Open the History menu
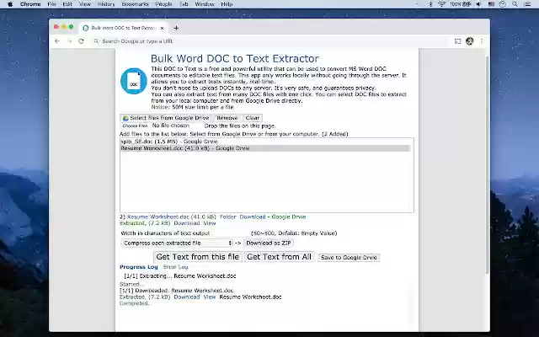539x337 pixels. point(106,4)
